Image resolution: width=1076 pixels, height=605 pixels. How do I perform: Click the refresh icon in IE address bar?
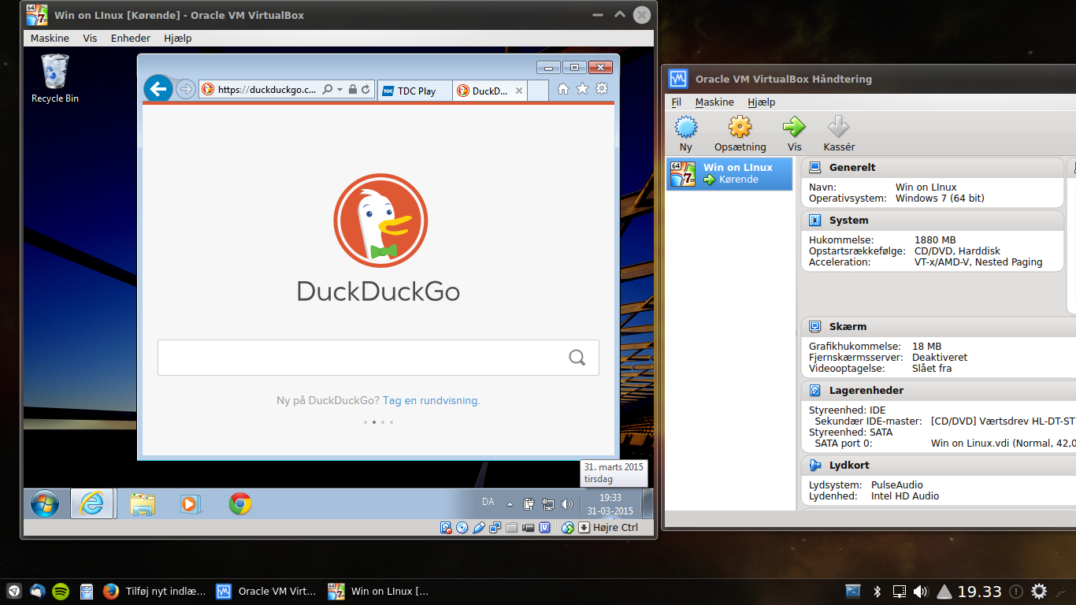tap(366, 90)
